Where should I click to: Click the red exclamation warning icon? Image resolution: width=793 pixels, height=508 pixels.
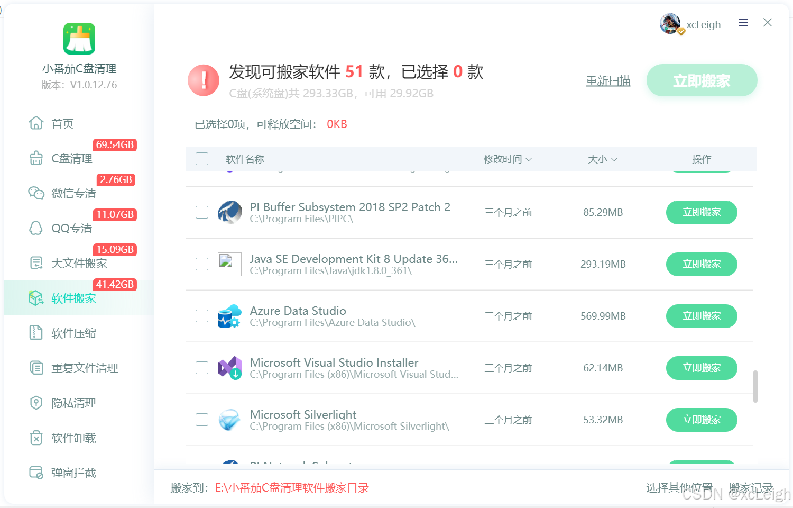click(204, 80)
